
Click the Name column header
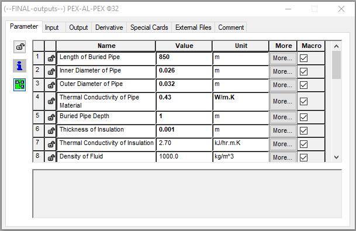pyautogui.click(x=106, y=46)
